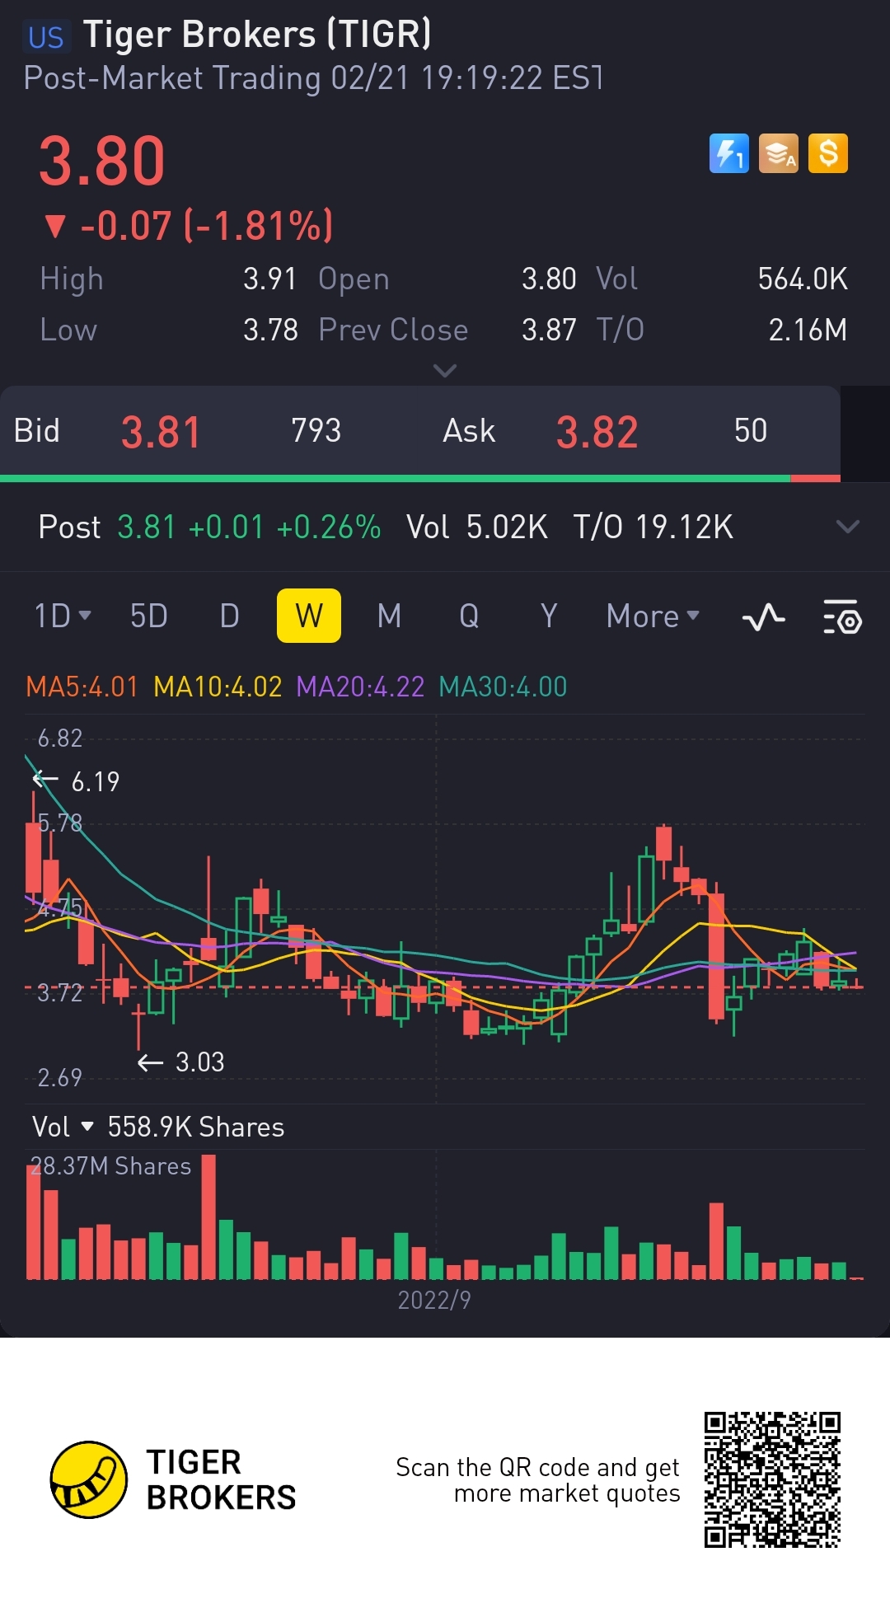Tap the 558.9K Shares volume value
The image size is (890, 1622).
[196, 1127]
